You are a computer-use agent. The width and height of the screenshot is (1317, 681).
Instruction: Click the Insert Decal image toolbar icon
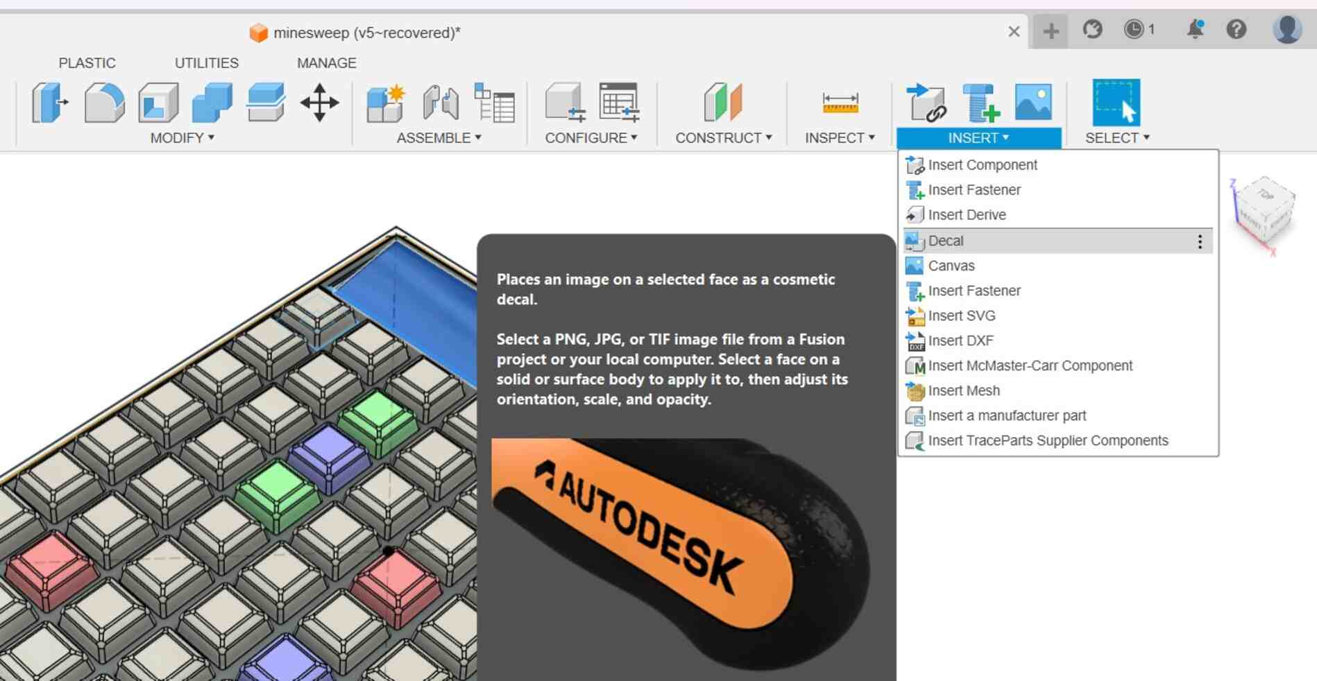[1033, 102]
